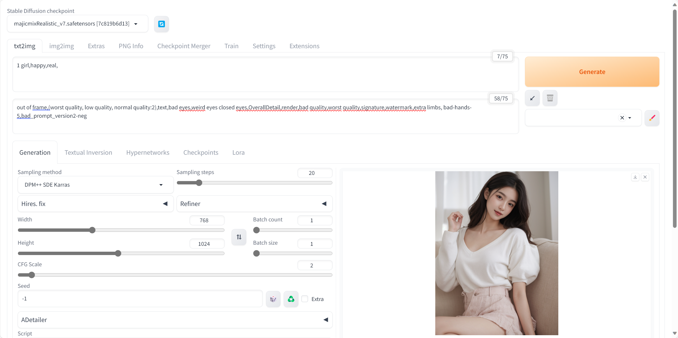Select the Generation tab
678x338 pixels.
click(x=35, y=152)
